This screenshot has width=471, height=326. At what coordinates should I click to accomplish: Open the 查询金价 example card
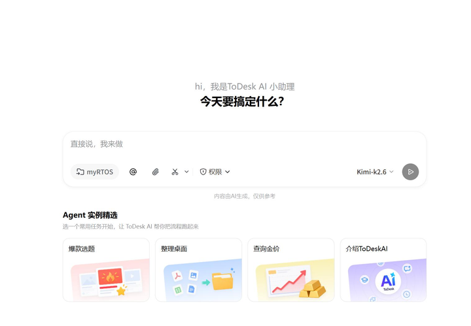tap(291, 270)
